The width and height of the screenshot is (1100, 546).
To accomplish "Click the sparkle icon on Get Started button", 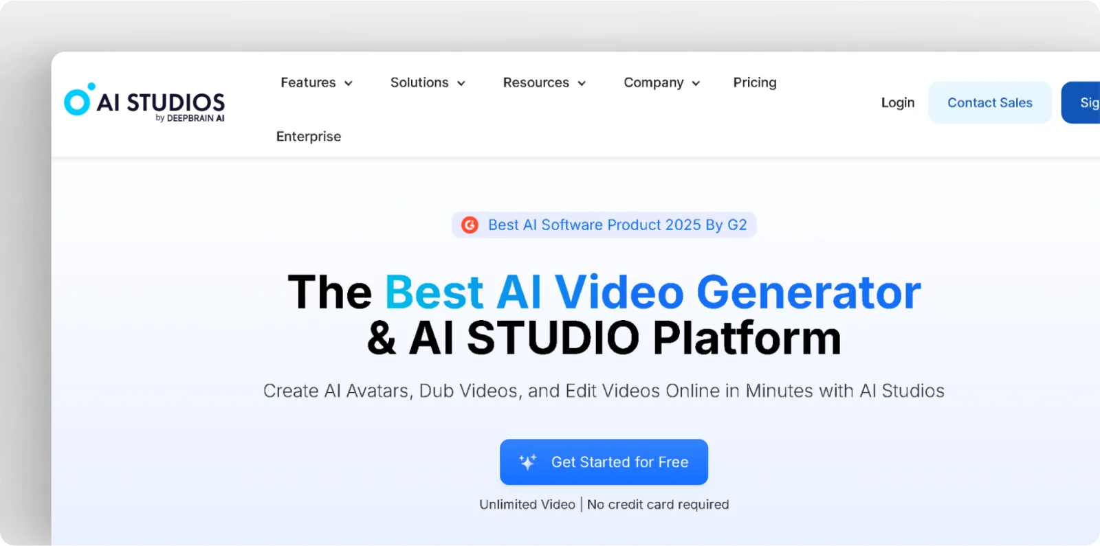I will (x=527, y=462).
